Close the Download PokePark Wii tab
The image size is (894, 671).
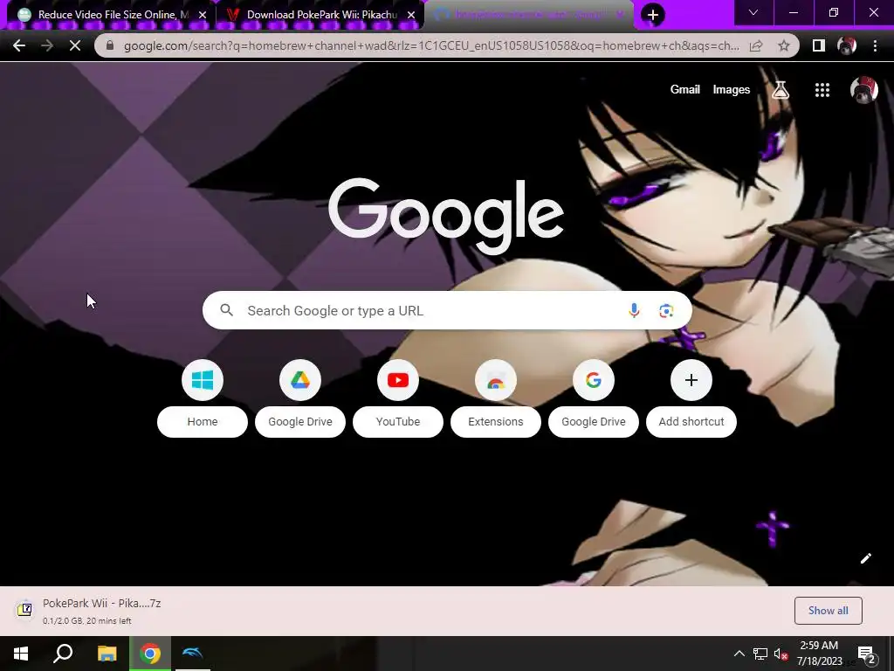(x=411, y=15)
